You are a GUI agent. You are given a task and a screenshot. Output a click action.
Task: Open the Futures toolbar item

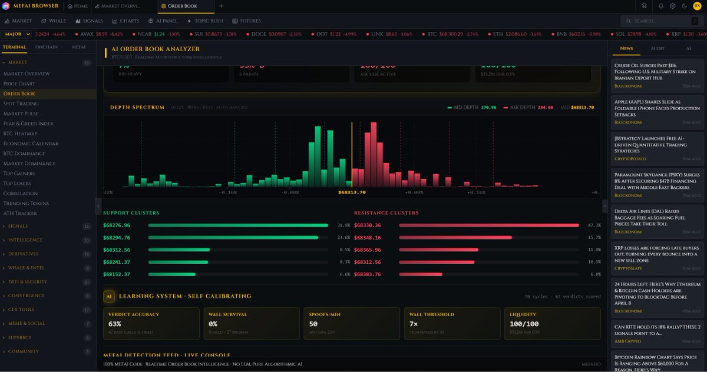(x=246, y=21)
